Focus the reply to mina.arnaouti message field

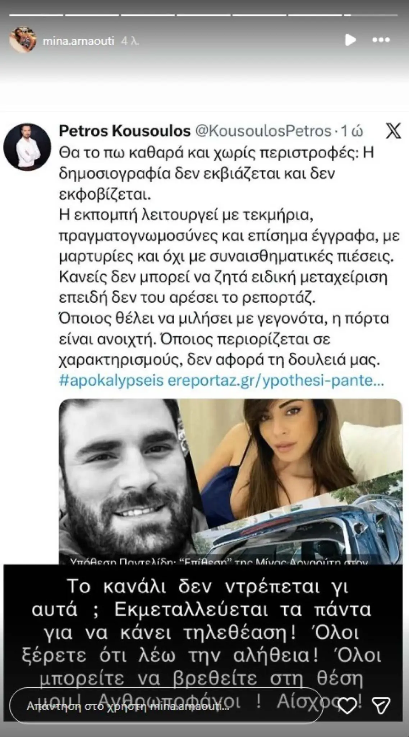click(x=166, y=706)
